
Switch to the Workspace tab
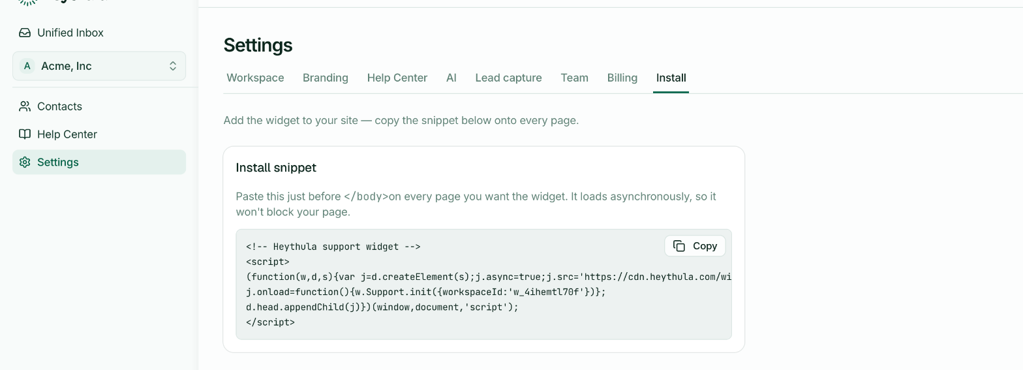[255, 78]
